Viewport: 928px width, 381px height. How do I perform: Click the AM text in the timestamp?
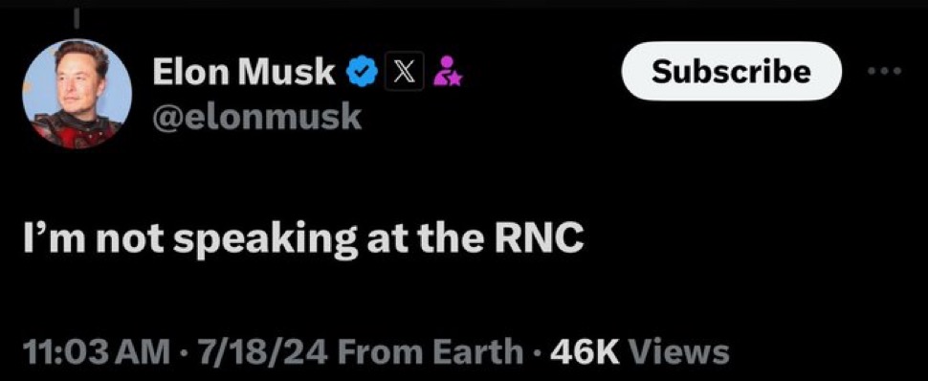[144, 352]
